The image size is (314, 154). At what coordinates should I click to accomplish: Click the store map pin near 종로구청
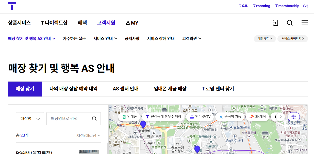pos(197,149)
